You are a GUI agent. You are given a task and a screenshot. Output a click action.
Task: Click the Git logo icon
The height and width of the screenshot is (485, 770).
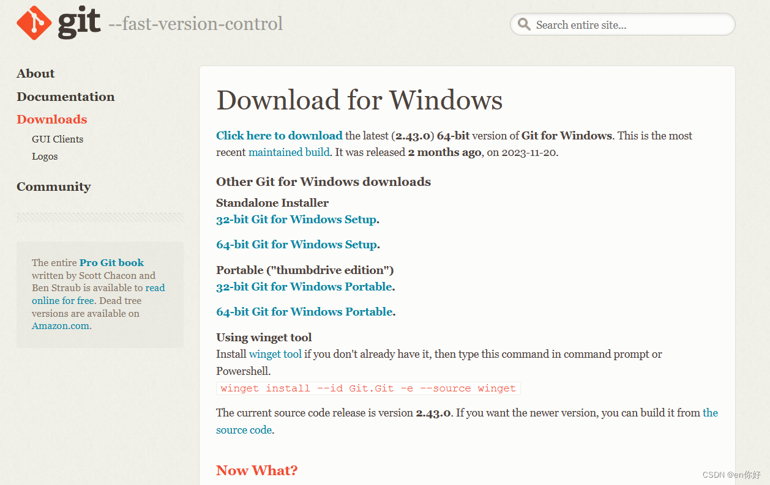[x=33, y=22]
